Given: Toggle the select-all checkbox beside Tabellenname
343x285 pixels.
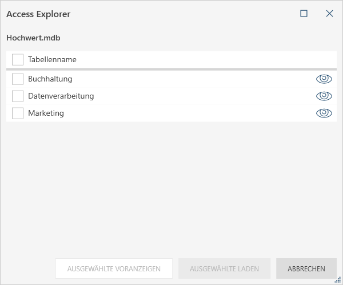Looking at the screenshot, I should pyautogui.click(x=18, y=59).
